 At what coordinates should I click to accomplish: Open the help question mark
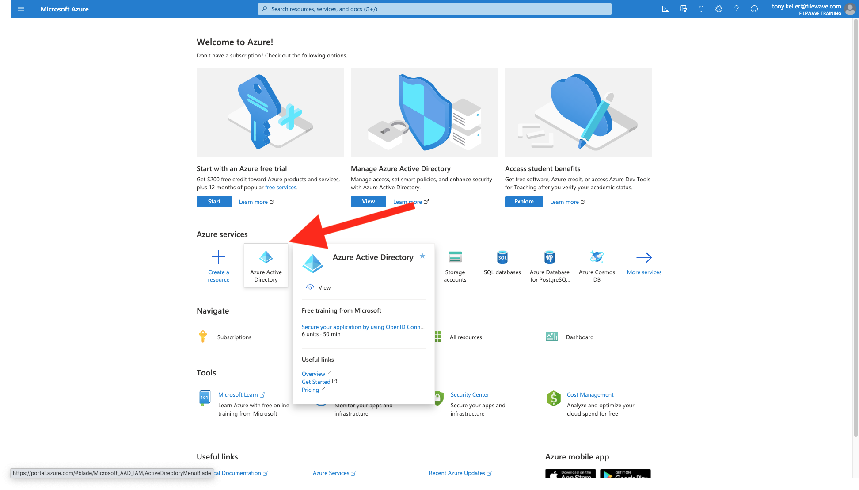737,9
